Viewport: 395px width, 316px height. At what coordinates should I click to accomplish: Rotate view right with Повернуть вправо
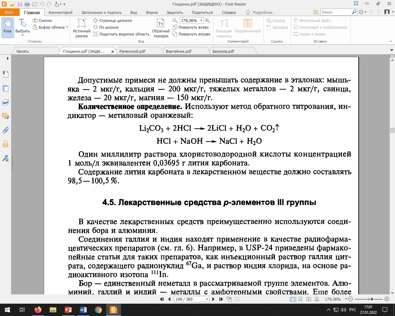(192, 34)
